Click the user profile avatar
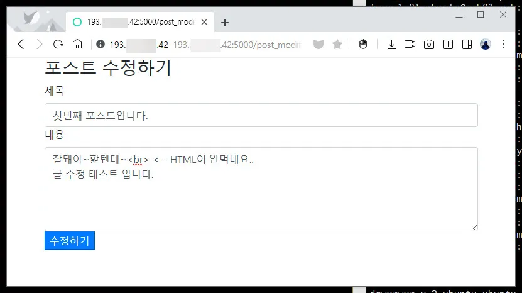 [485, 44]
